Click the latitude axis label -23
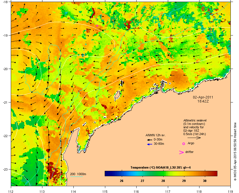Image resolution: width=239 pixels, height=193 pixels. pos(5,169)
